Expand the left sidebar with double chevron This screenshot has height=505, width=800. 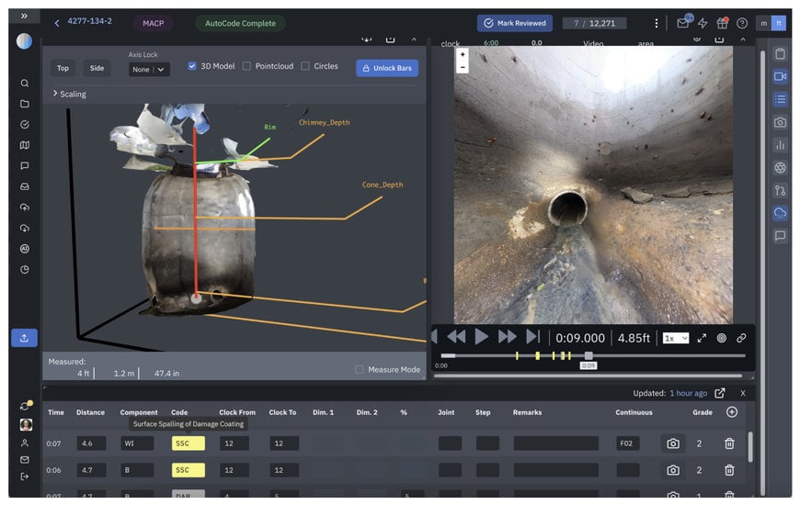pyautogui.click(x=24, y=17)
